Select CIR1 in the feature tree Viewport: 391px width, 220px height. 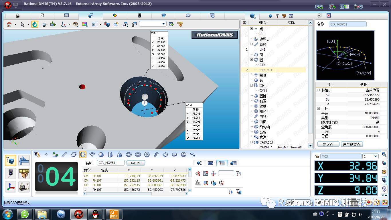click(263, 65)
